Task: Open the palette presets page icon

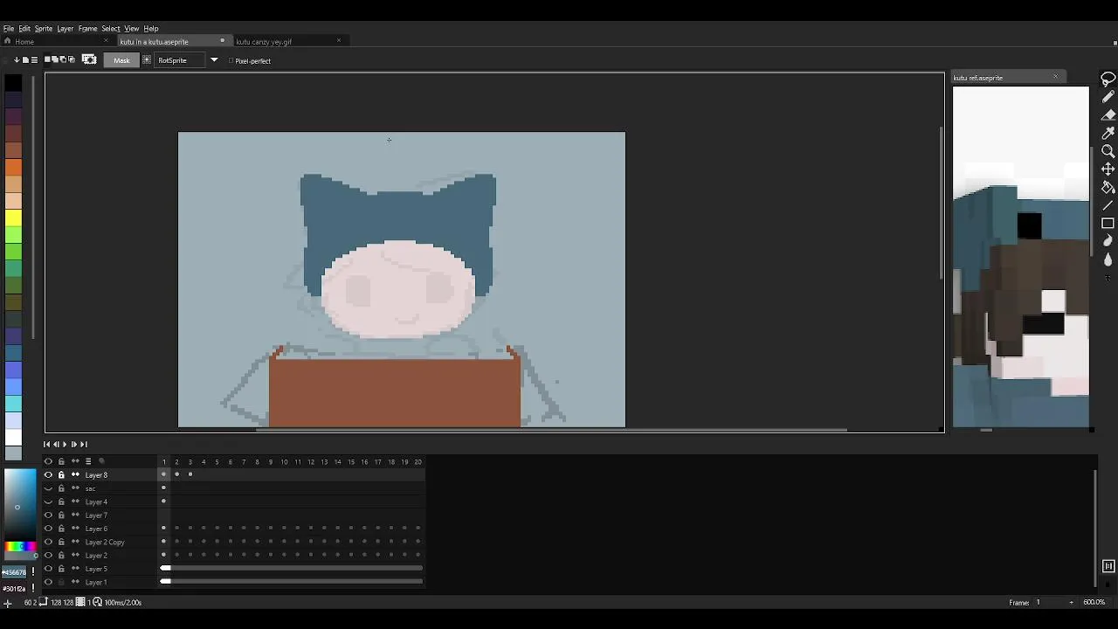Action: click(25, 60)
